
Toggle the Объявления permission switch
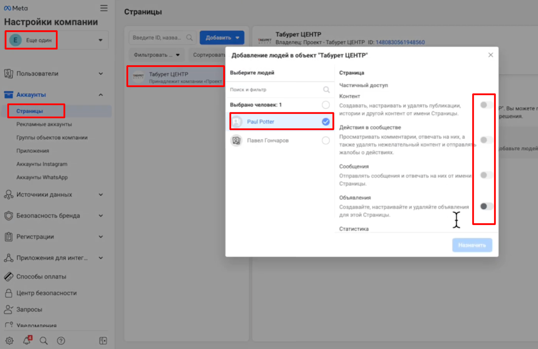(487, 206)
